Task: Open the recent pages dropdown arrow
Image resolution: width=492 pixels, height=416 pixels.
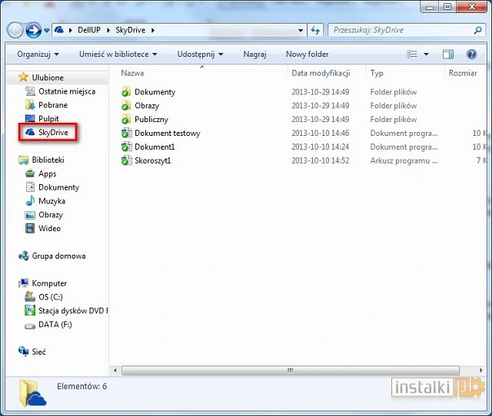Action: tap(47, 31)
